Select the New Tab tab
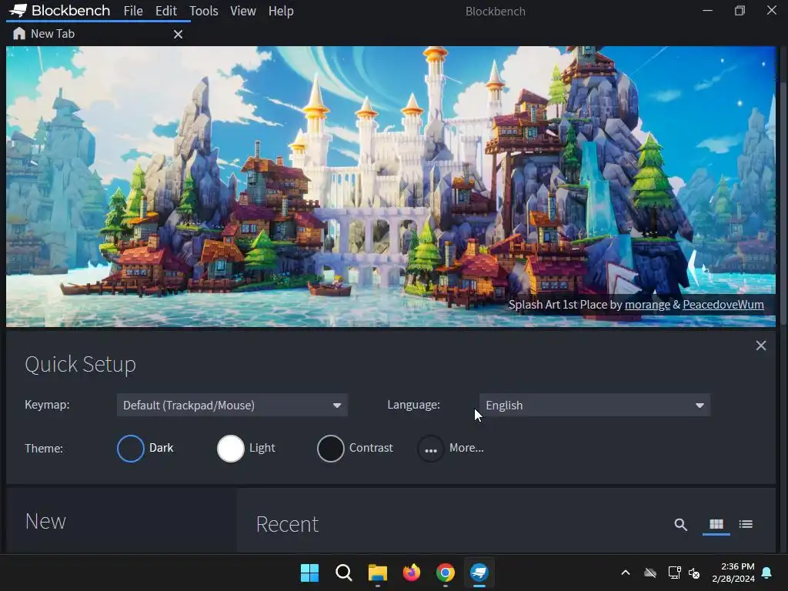This screenshot has height=591, width=788. (x=98, y=34)
